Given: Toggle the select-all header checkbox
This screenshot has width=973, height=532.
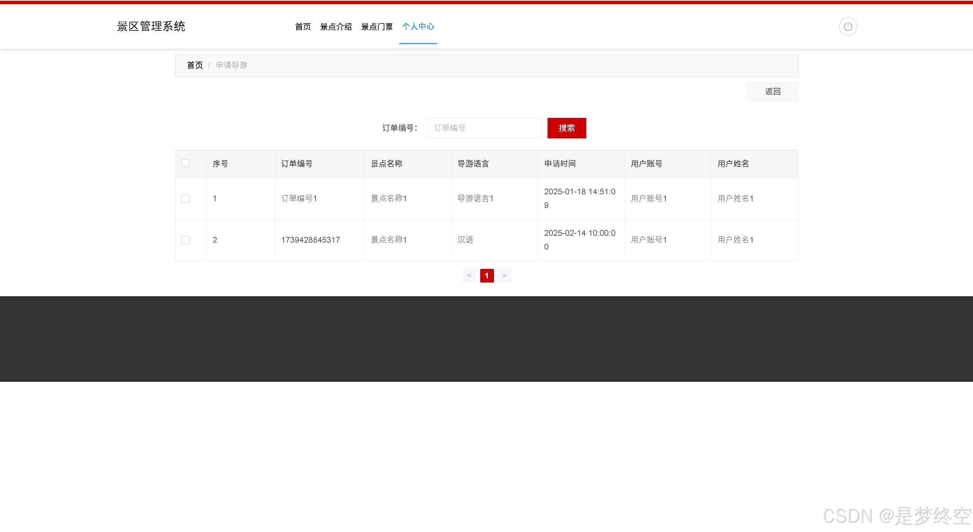Looking at the screenshot, I should (x=185, y=163).
